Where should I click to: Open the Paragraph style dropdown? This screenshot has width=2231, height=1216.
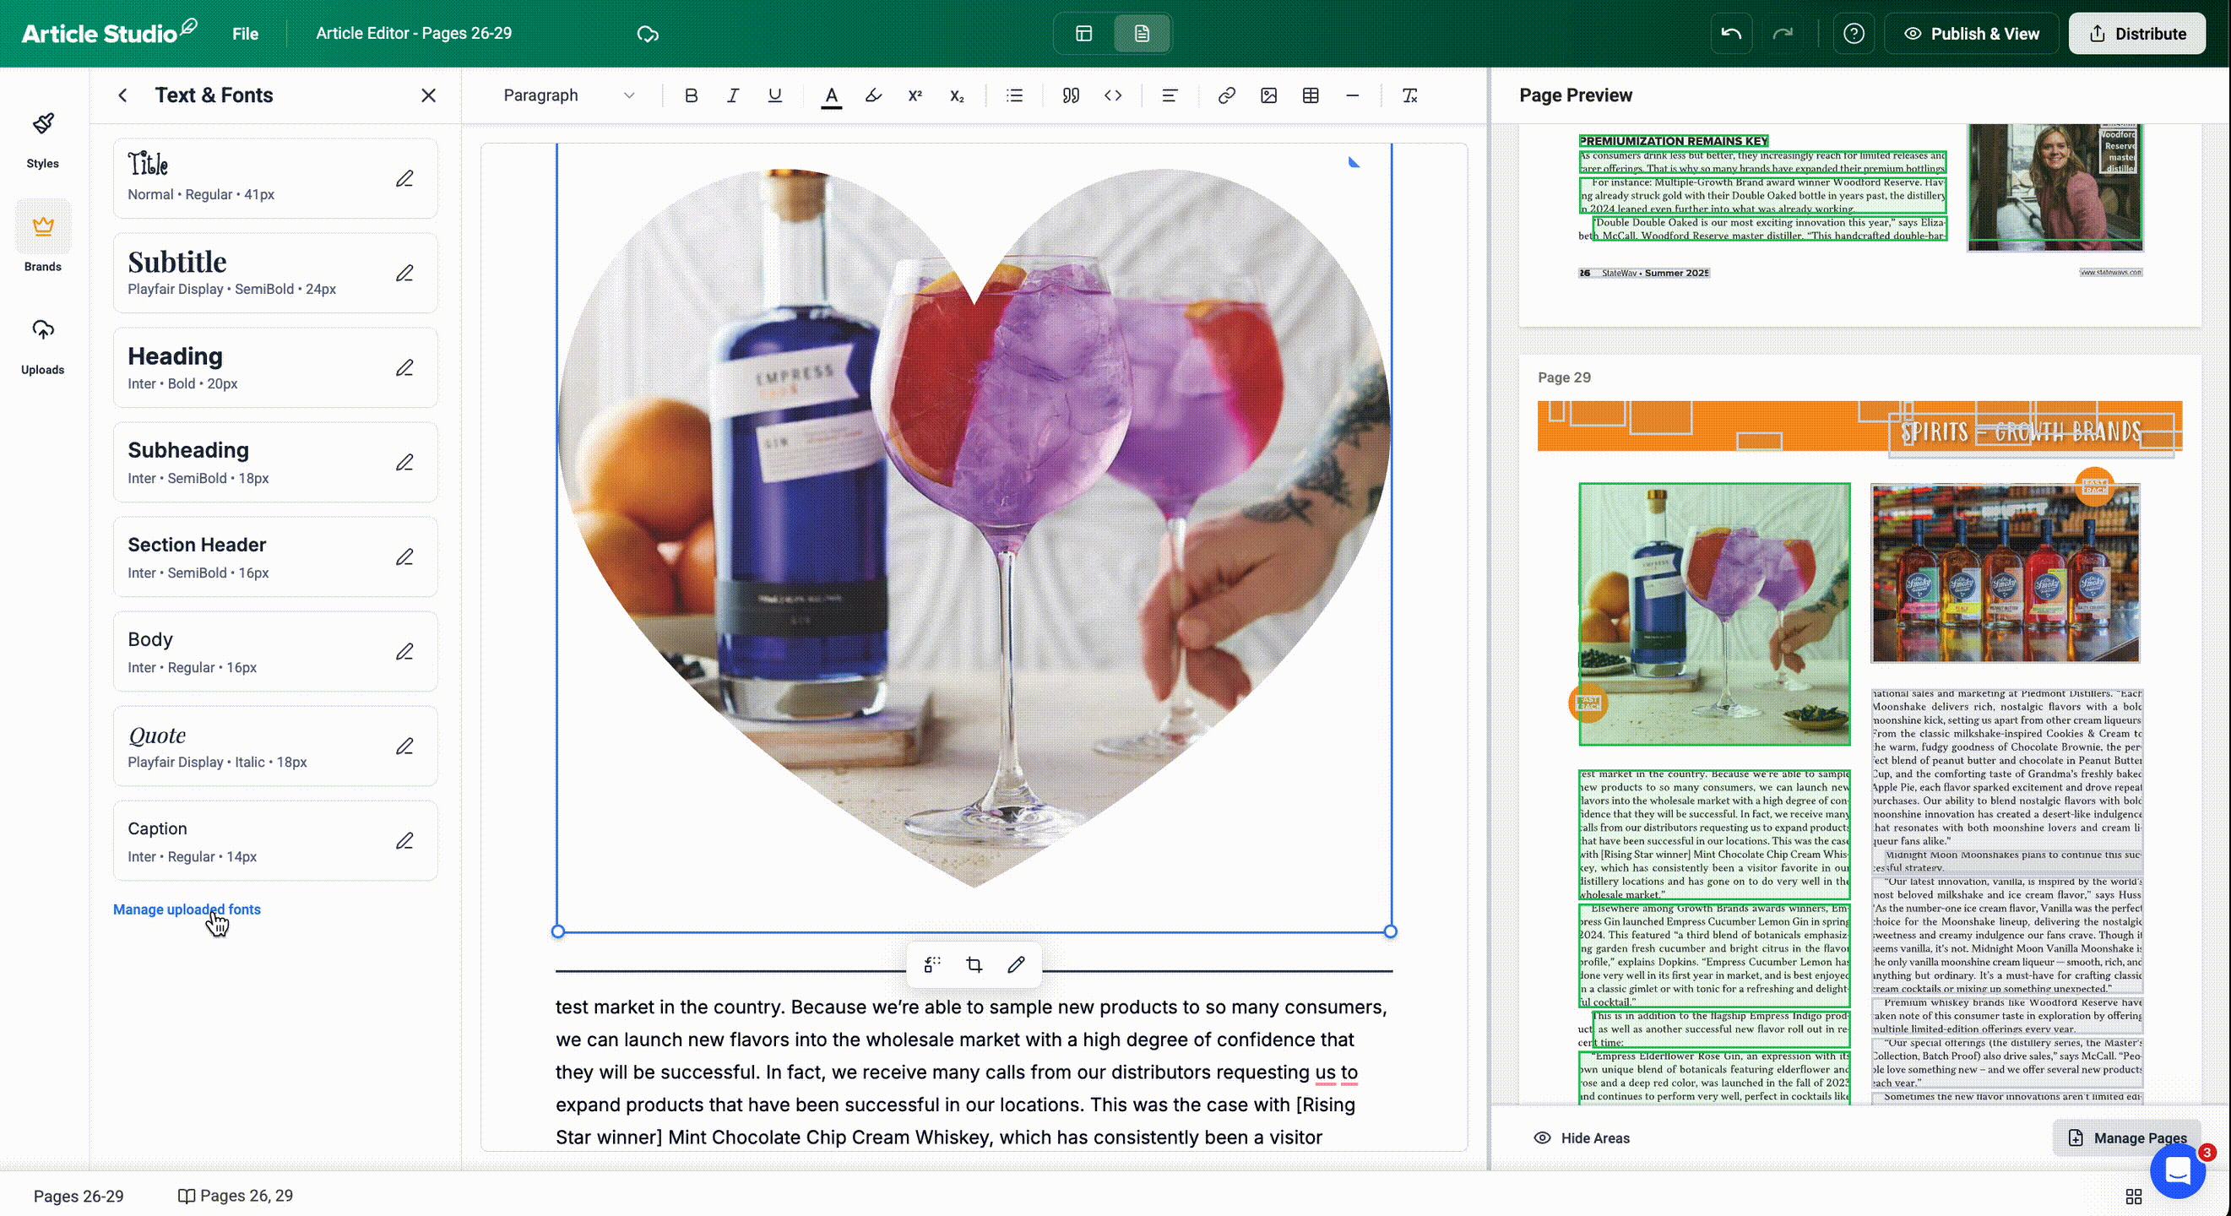pos(568,95)
